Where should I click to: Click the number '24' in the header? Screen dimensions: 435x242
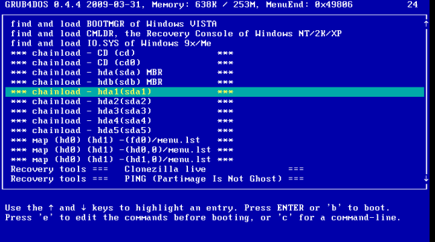coord(413,5)
